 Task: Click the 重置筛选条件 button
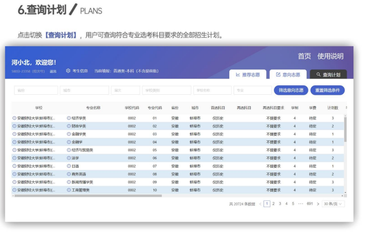pos(327,90)
